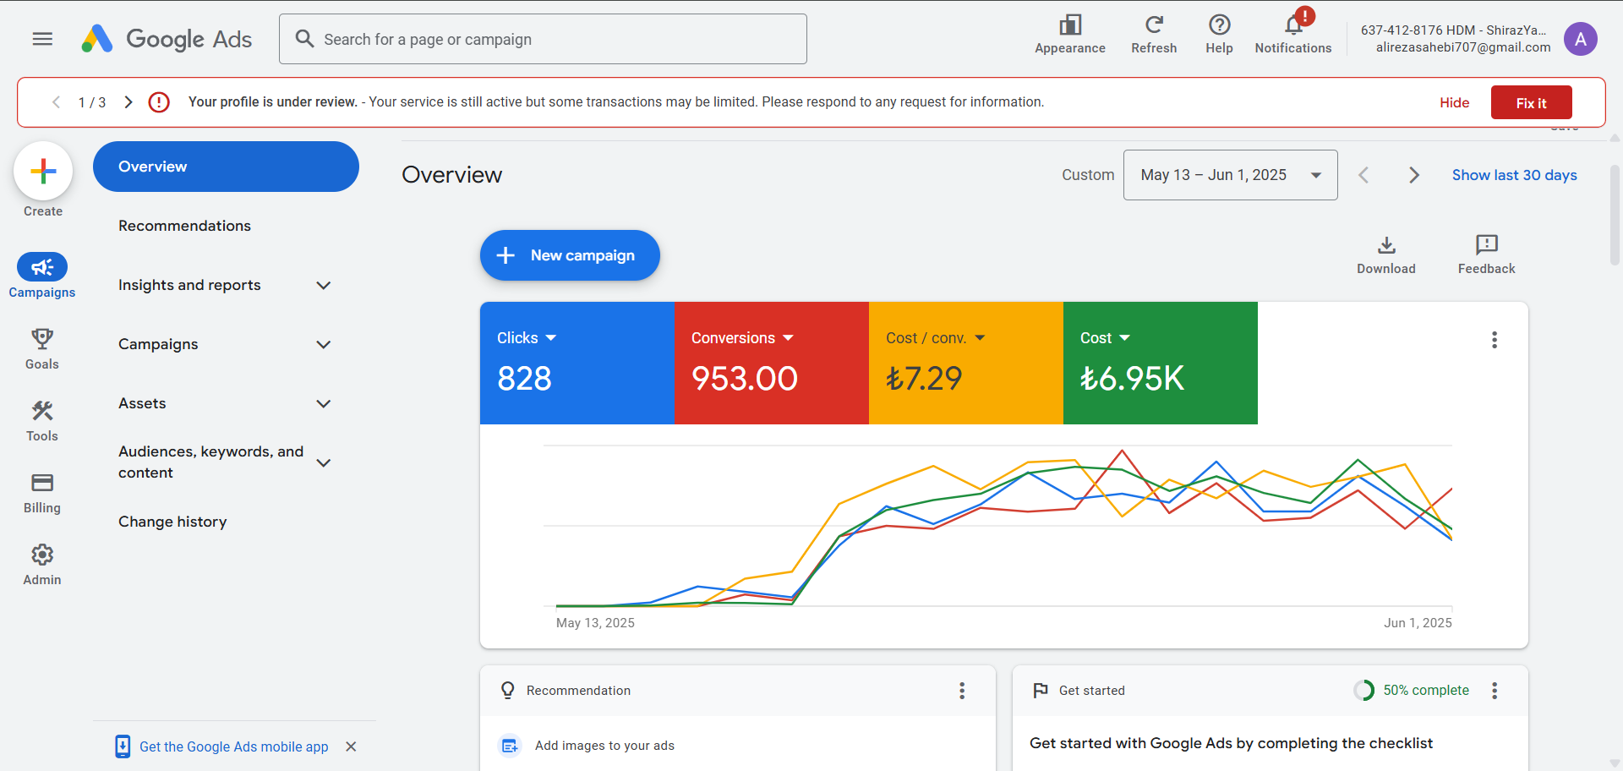
Task: Click the 'May 13, 2025' axis label
Action: [x=595, y=623]
